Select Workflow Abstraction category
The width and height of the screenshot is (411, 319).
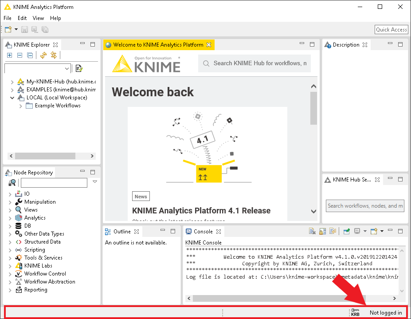[50, 281]
